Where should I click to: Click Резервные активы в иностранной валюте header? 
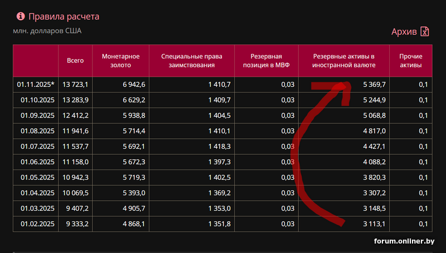(x=343, y=61)
